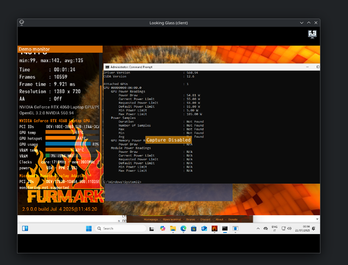Screen dimensions: 348x265
Task: Click the ENG IT language indicator
Action: tap(275, 229)
